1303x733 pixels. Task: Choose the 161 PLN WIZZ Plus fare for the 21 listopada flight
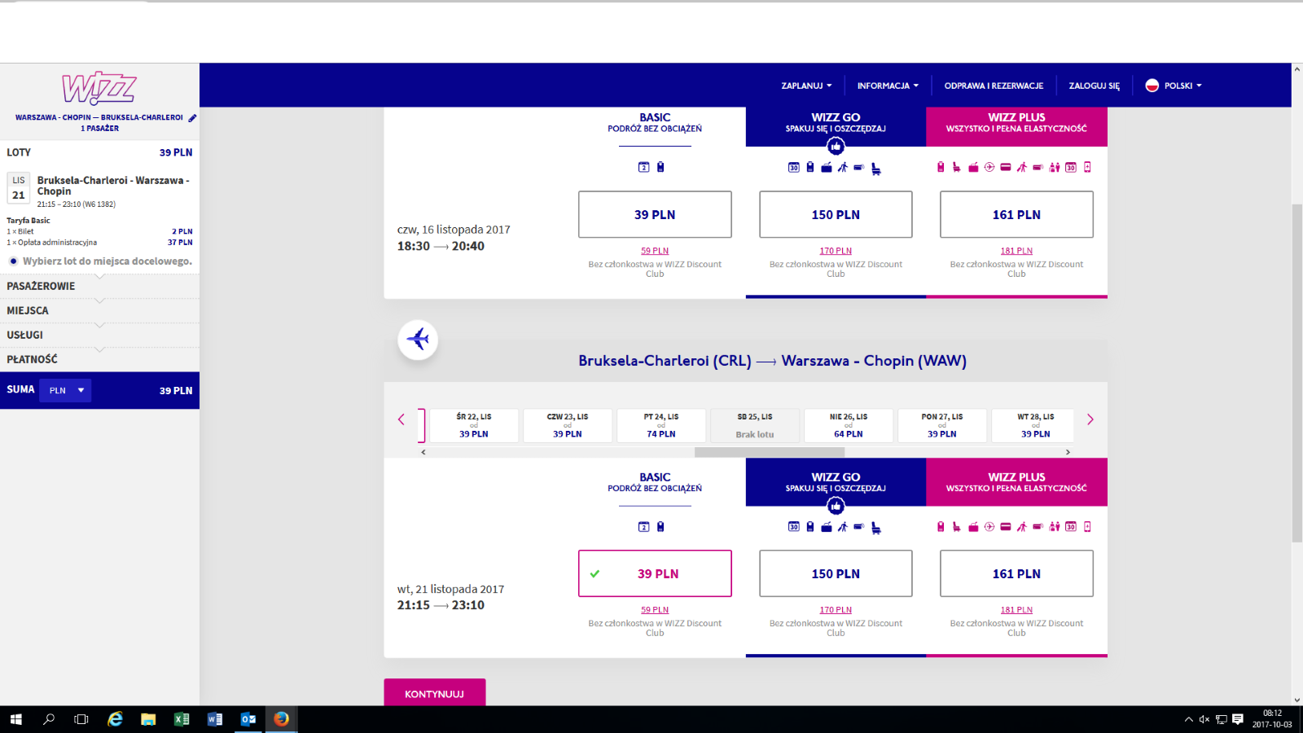tap(1016, 573)
